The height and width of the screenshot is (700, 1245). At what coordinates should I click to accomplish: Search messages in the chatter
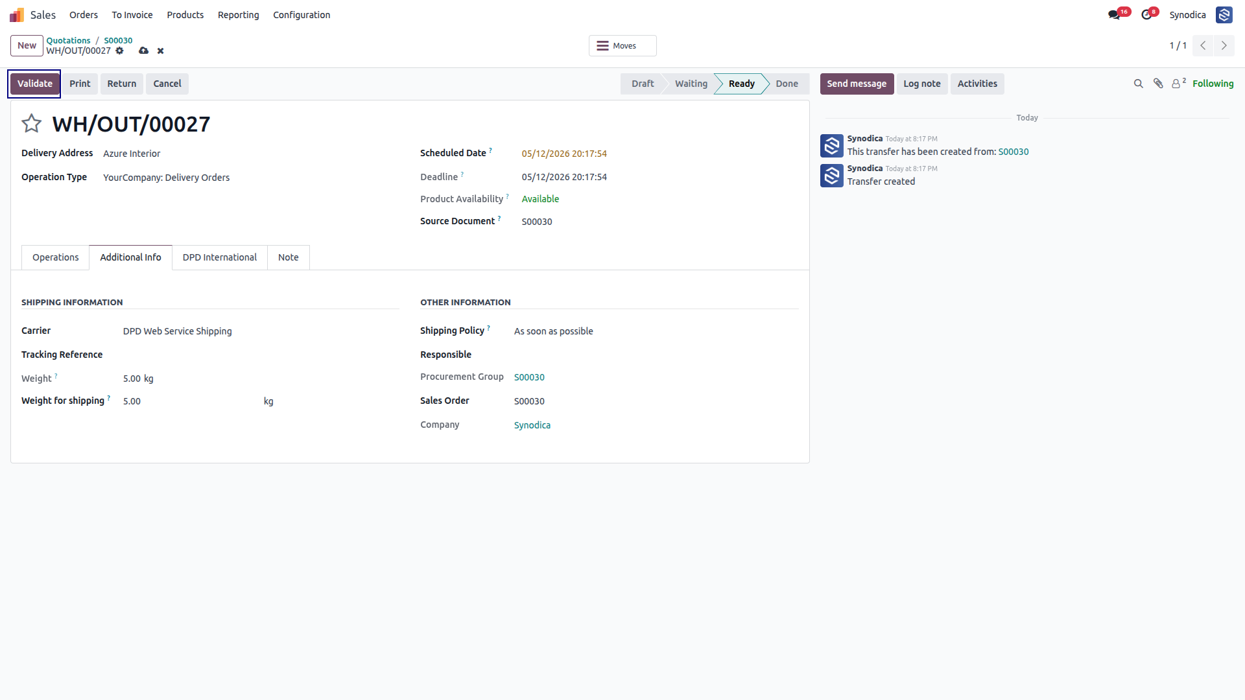click(x=1138, y=84)
